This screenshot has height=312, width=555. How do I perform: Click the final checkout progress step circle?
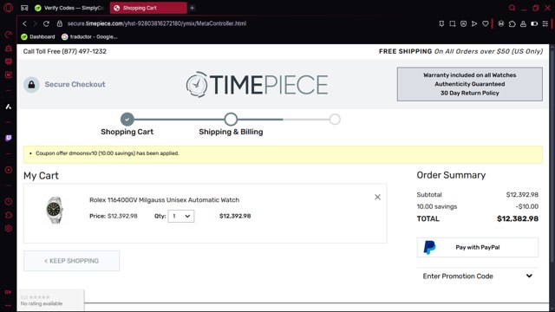pos(335,120)
